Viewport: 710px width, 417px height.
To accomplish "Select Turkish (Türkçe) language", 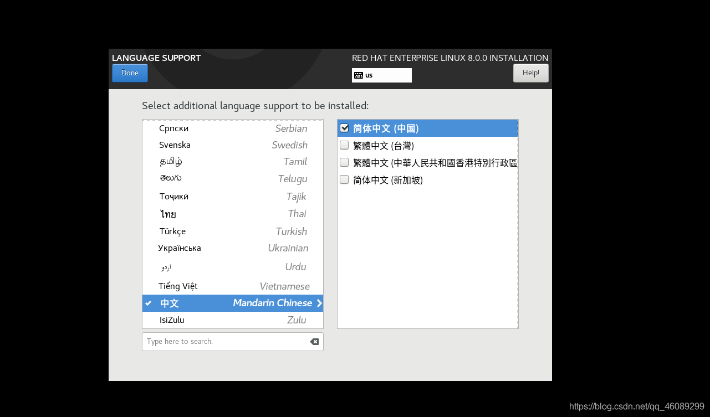I will pos(233,231).
